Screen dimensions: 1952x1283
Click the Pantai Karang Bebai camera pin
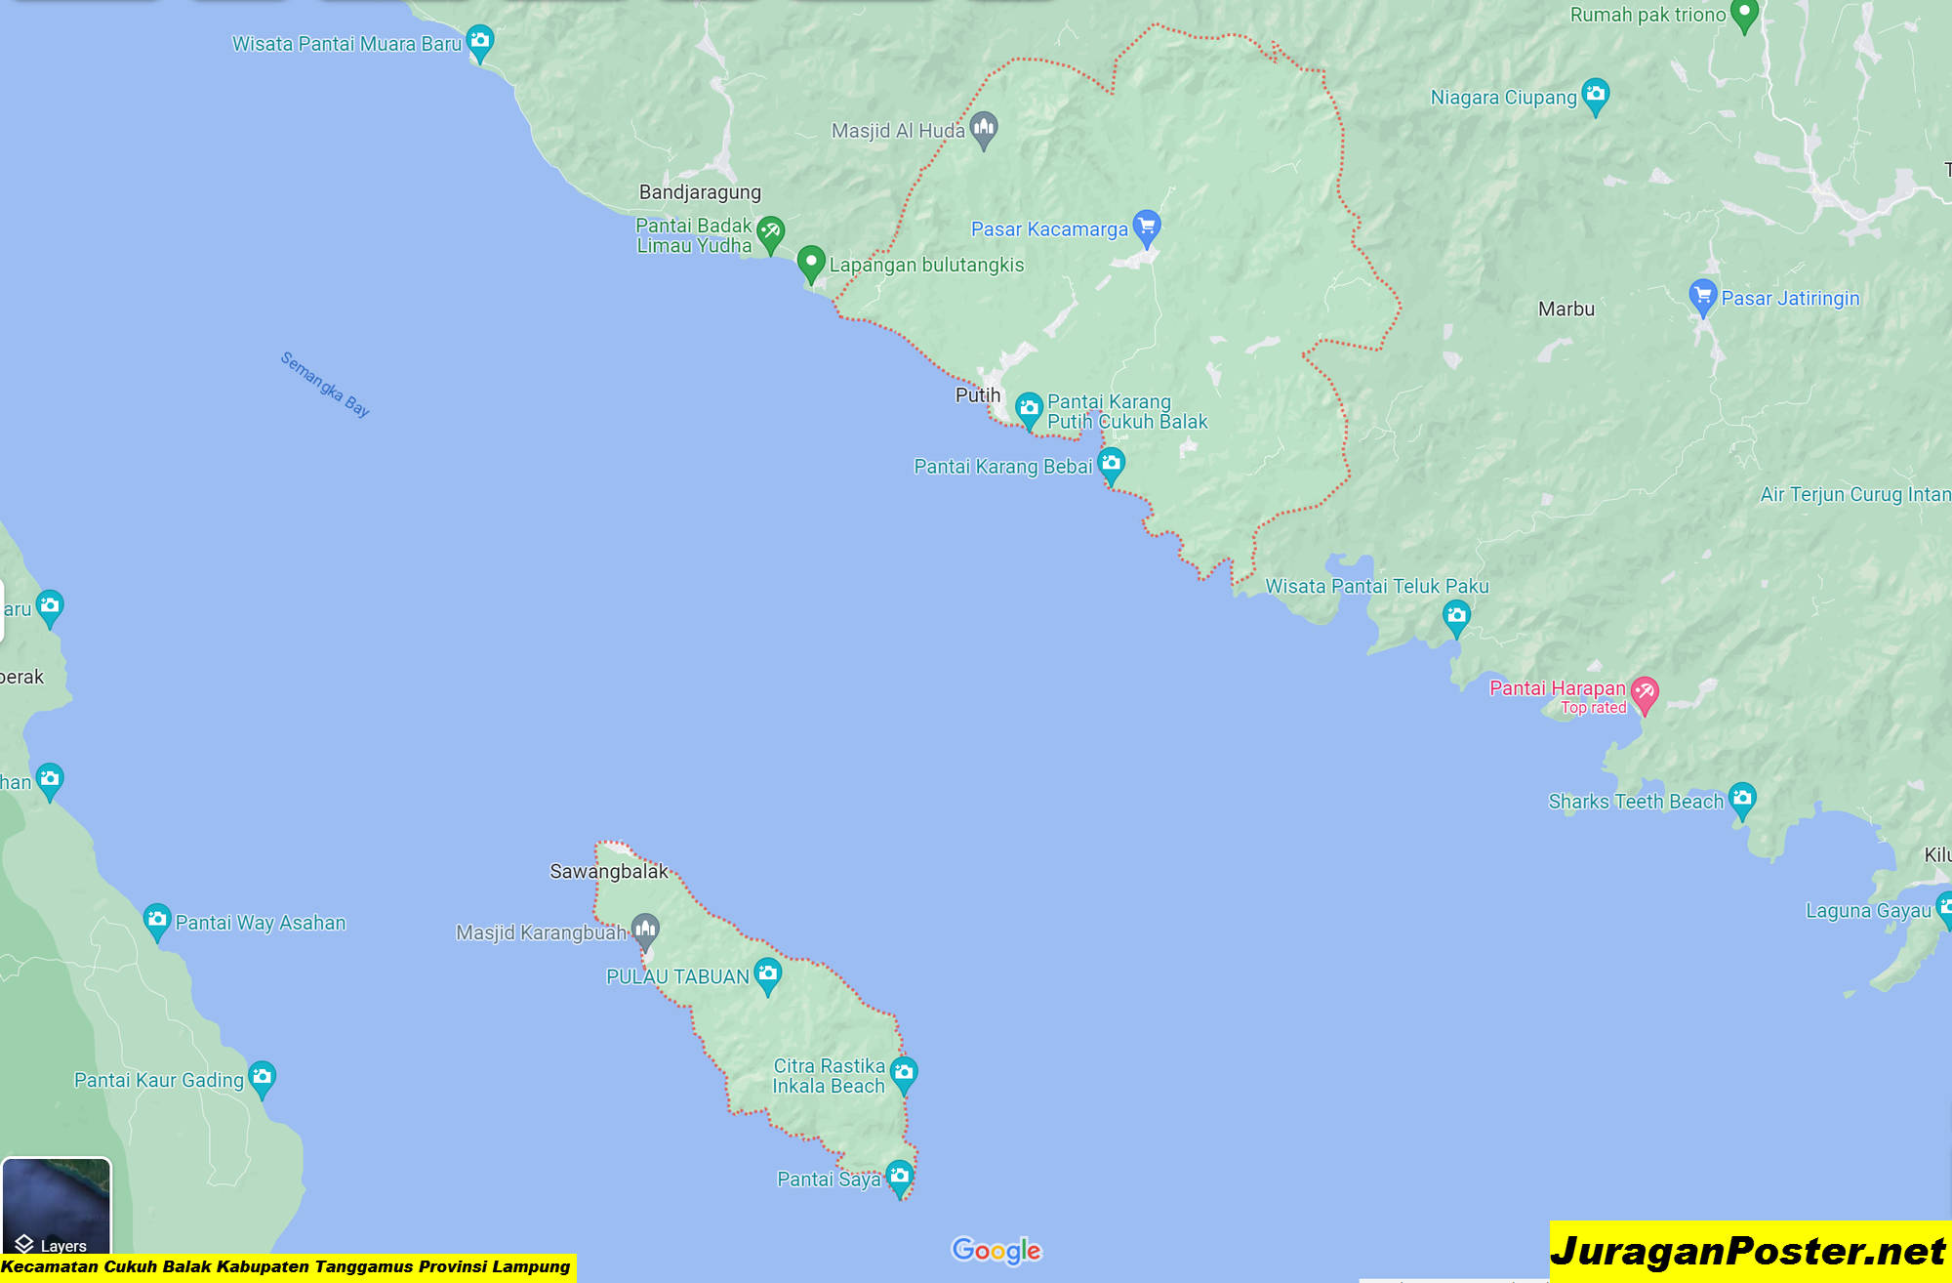[1112, 465]
